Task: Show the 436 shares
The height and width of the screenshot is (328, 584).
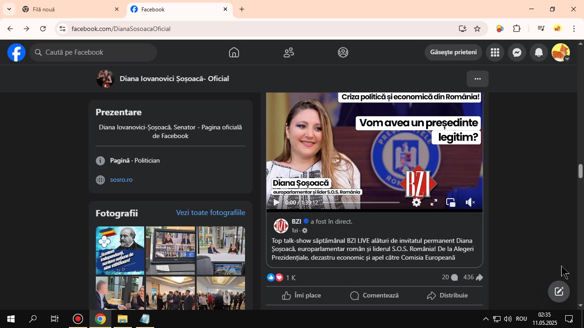Action: point(473,277)
